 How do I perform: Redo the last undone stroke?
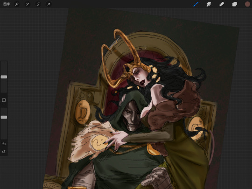(4, 151)
